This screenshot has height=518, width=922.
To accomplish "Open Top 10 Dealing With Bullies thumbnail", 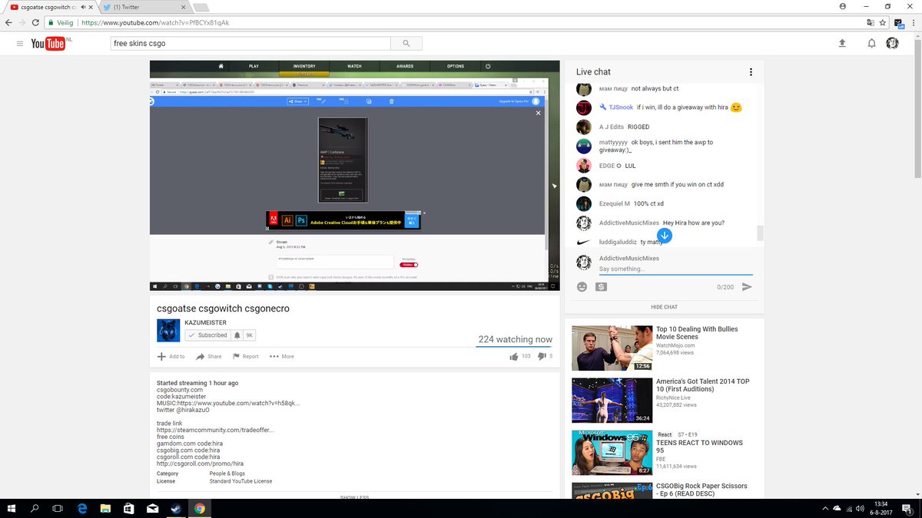I will pos(612,348).
